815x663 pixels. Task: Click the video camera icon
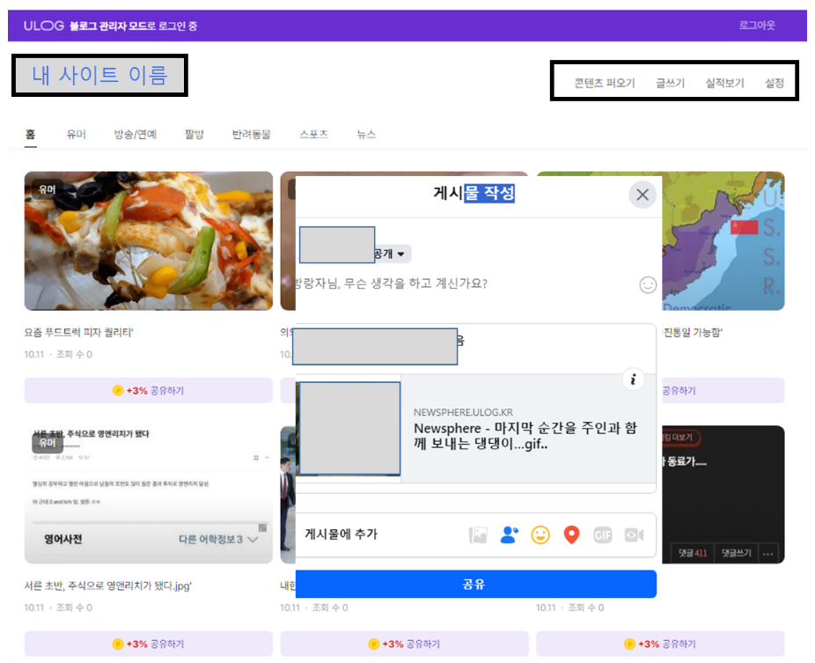633,534
